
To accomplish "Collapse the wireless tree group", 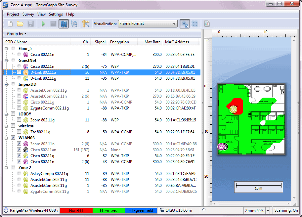I will [6, 126].
